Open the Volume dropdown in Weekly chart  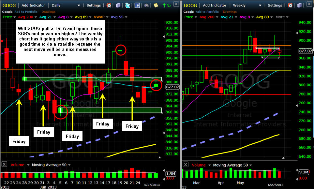pyautogui.click(x=209, y=165)
